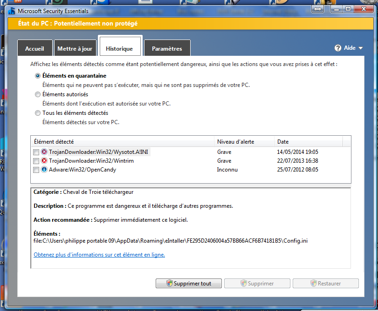Viewport: 378px width, 311px height.
Task: Switch to Mettre à jour tab
Action: point(75,49)
